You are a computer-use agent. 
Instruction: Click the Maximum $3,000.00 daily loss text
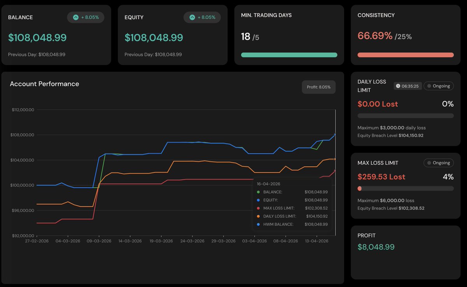coord(392,128)
